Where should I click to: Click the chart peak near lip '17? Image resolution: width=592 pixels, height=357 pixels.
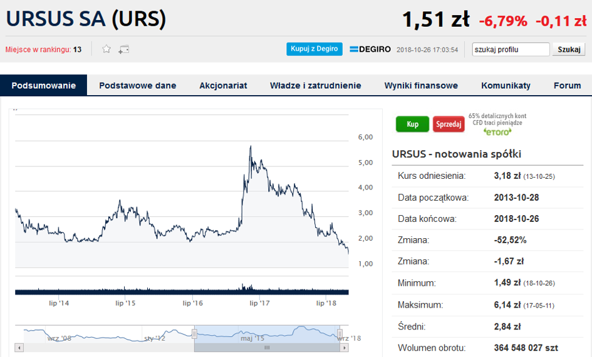(x=251, y=147)
